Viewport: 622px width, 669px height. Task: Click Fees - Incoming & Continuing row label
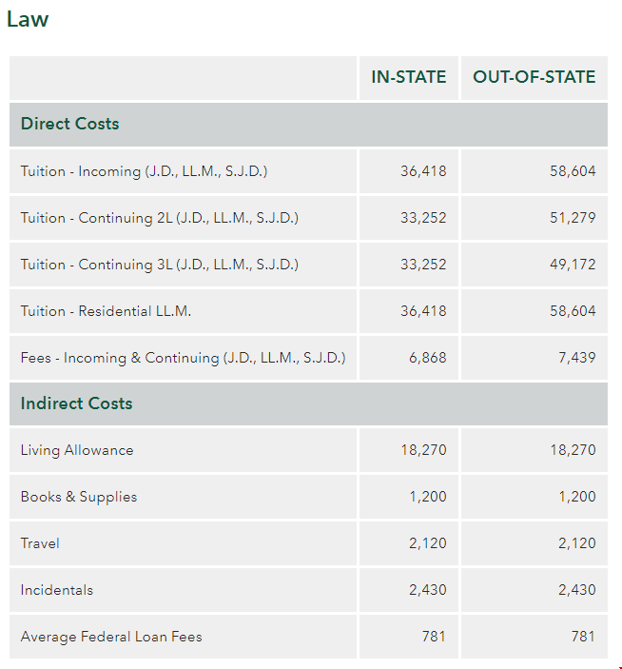click(183, 358)
